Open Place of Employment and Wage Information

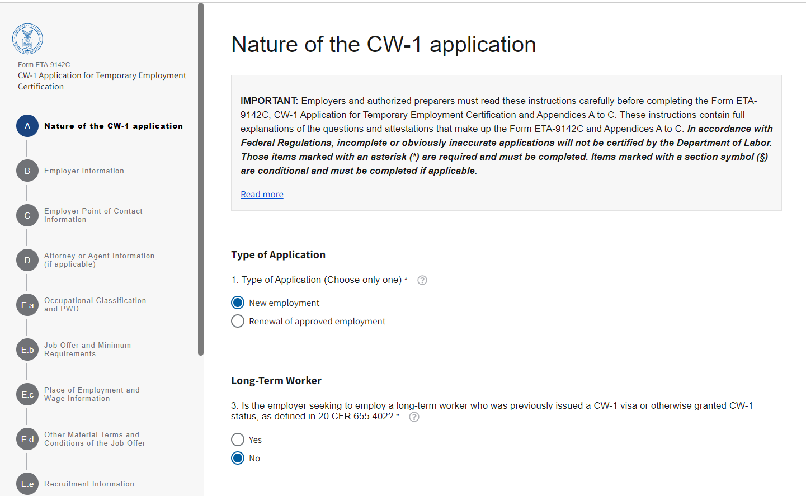[92, 394]
